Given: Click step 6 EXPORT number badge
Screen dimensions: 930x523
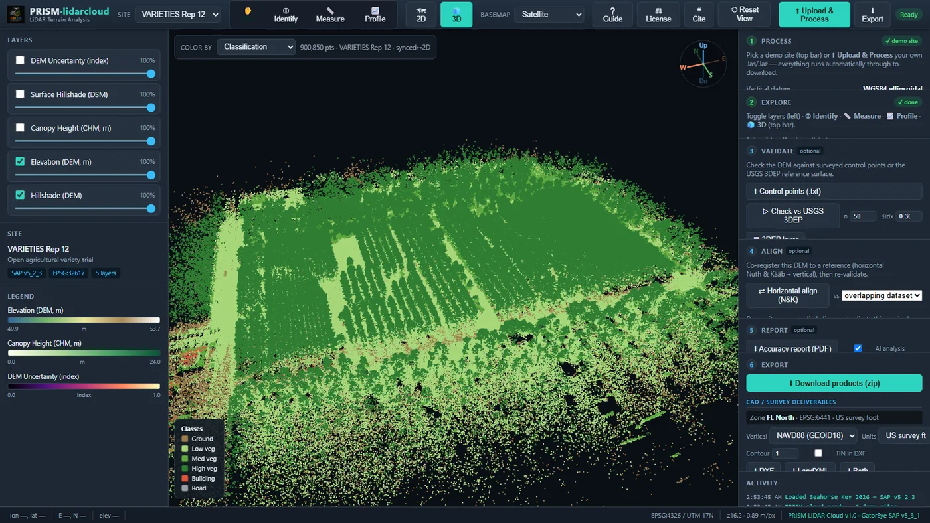Looking at the screenshot, I should point(751,365).
